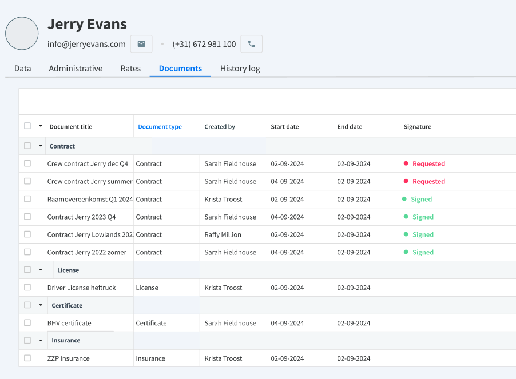This screenshot has width=516, height=379.
Task: Click the phone call icon button
Action: 251,43
